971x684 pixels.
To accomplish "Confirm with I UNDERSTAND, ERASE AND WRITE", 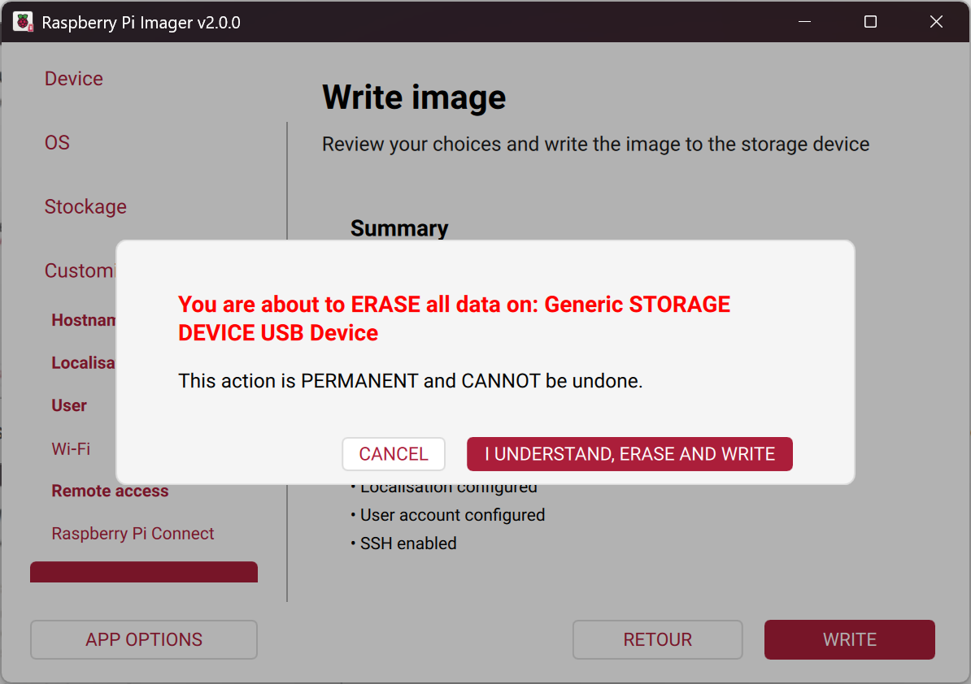I will 629,454.
